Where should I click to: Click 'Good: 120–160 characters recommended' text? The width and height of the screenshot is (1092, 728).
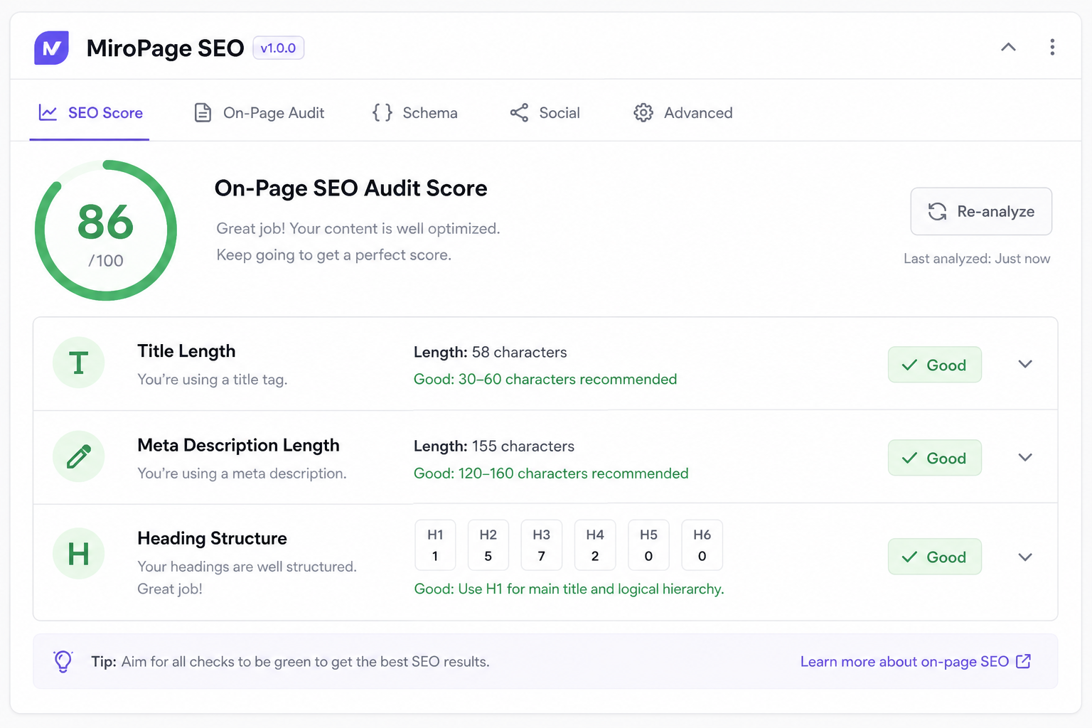coord(551,473)
